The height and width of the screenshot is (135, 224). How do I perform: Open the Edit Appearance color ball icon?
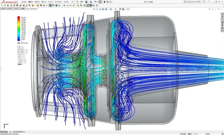click(120, 9)
